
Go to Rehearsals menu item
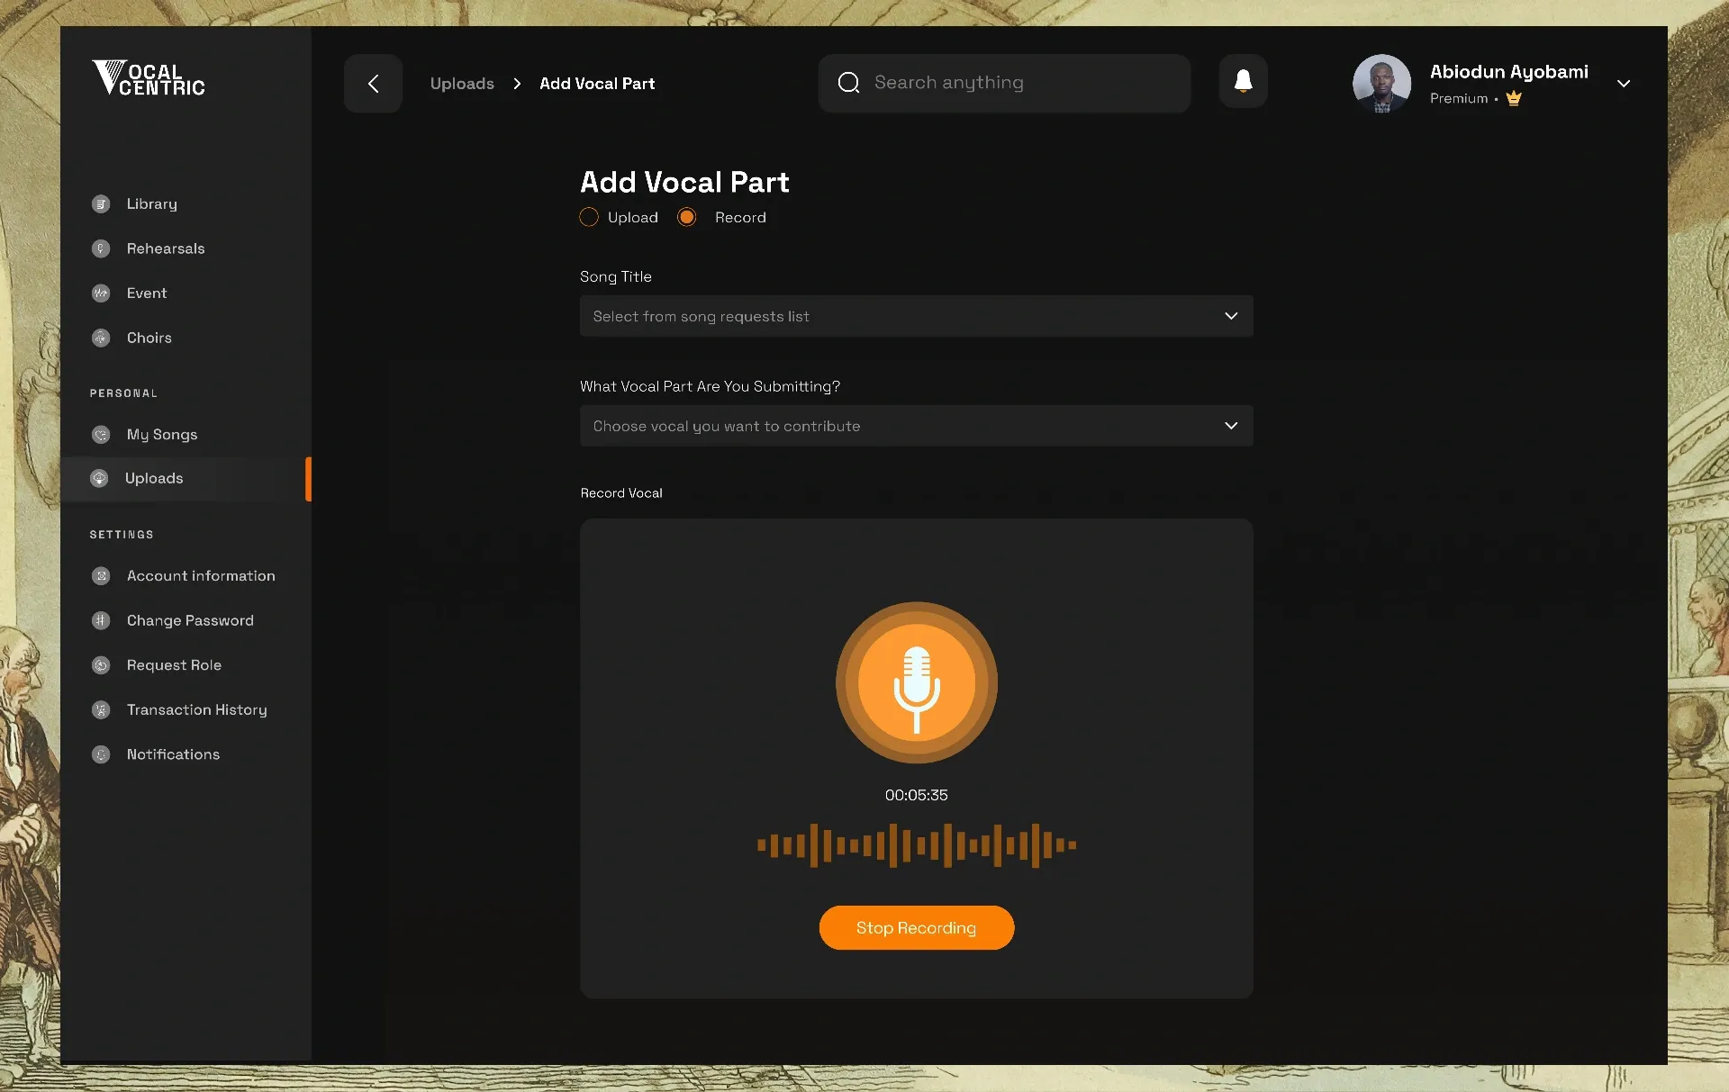(166, 248)
